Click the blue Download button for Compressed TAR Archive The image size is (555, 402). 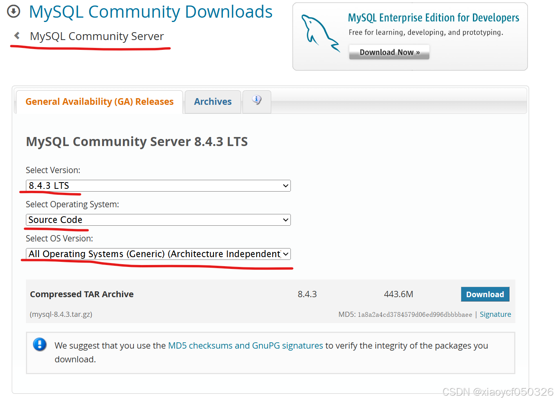coord(485,294)
